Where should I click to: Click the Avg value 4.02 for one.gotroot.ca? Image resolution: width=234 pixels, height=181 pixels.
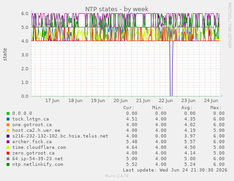click(190, 125)
